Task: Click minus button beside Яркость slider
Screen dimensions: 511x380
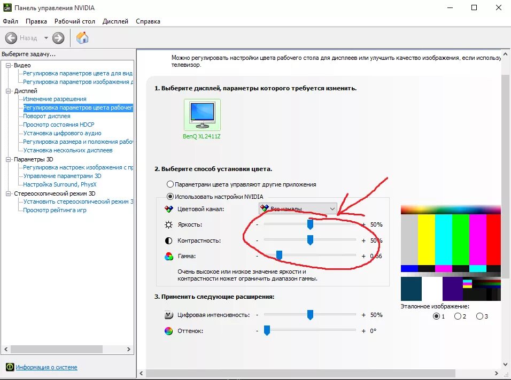Action: point(257,224)
